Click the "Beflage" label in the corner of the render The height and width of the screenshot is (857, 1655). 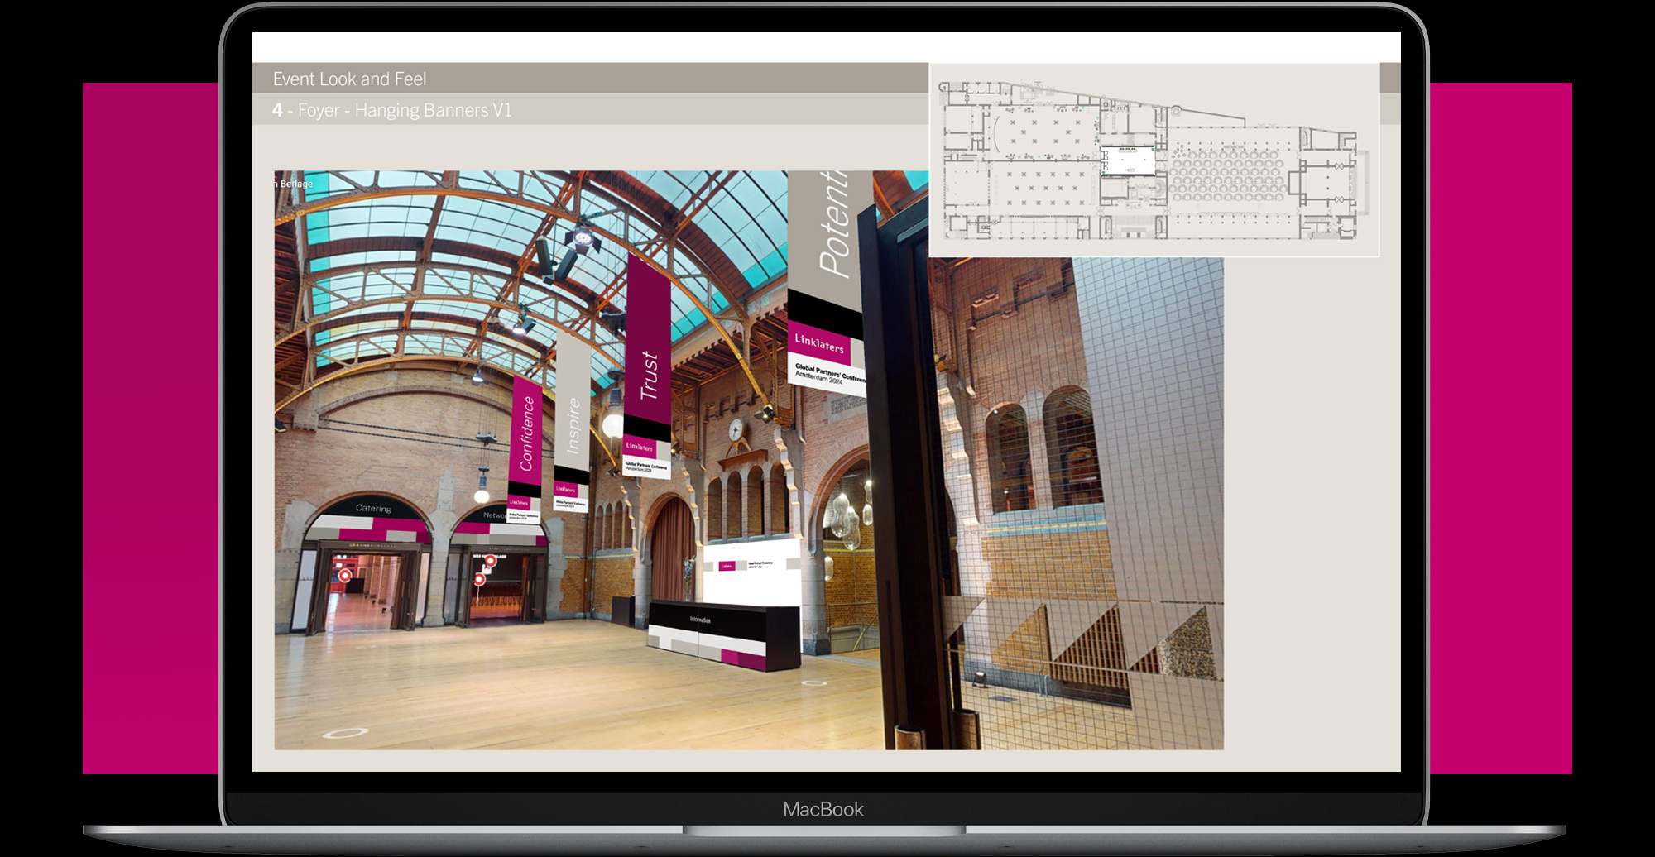[295, 184]
